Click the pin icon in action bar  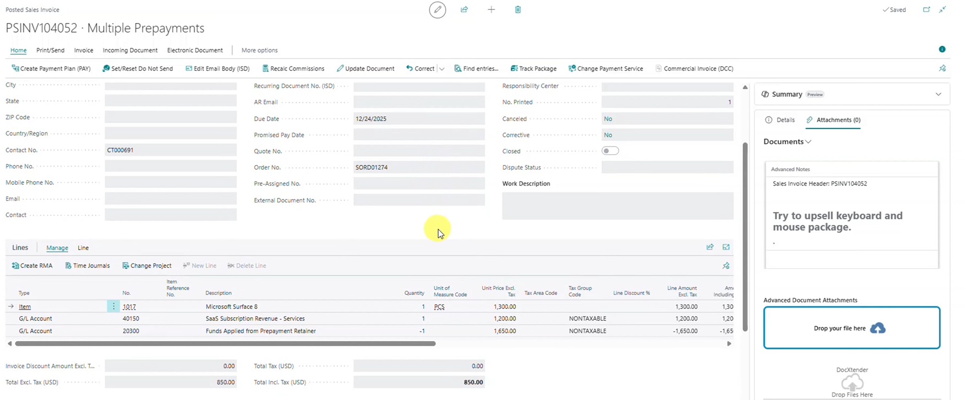942,69
